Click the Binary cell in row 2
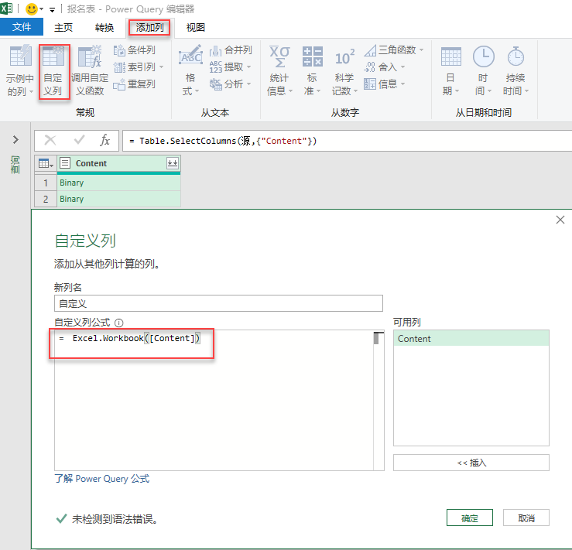The width and height of the screenshot is (572, 550). 118,199
